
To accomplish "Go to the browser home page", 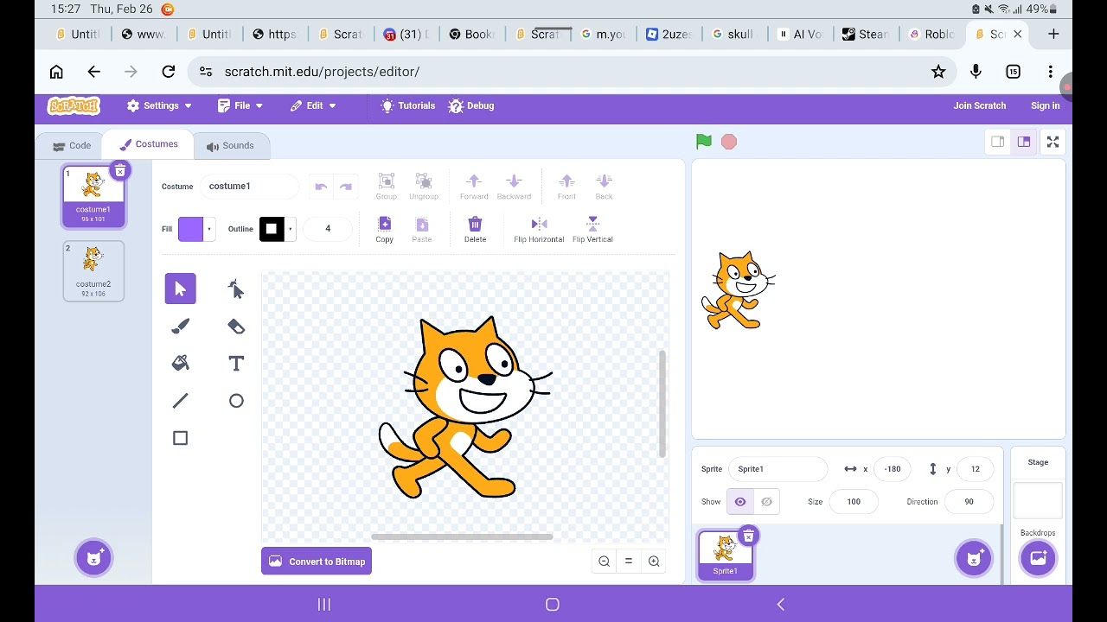I will coord(56,72).
